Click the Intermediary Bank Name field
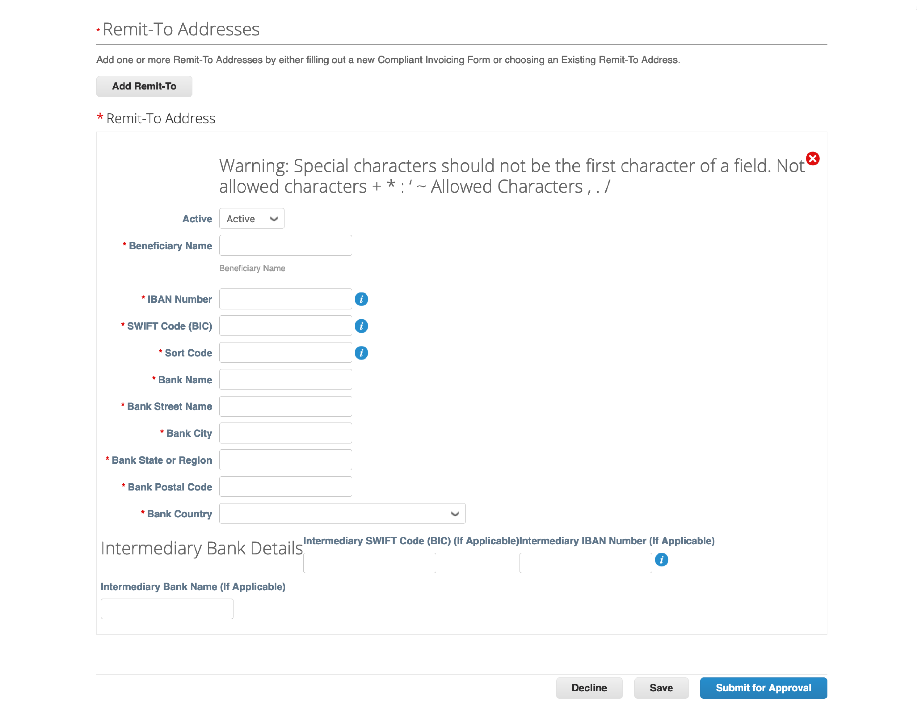This screenshot has width=917, height=723. pyautogui.click(x=167, y=608)
